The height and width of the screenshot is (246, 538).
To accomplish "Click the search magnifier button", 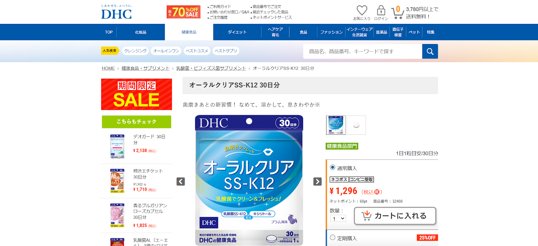I will click(x=430, y=51).
